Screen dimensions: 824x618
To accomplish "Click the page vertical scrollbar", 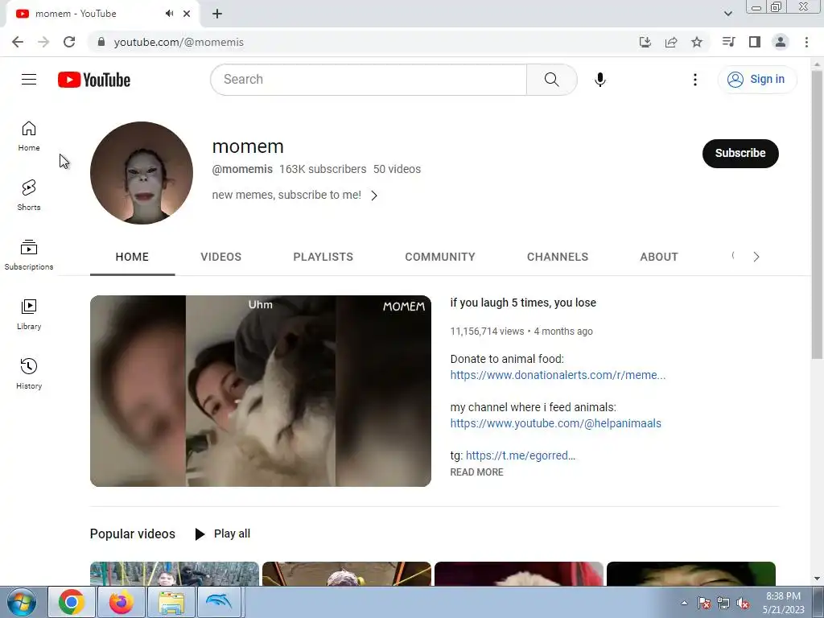I will point(817,216).
